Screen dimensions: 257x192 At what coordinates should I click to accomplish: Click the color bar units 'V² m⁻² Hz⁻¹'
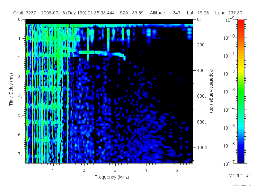coord(240,175)
